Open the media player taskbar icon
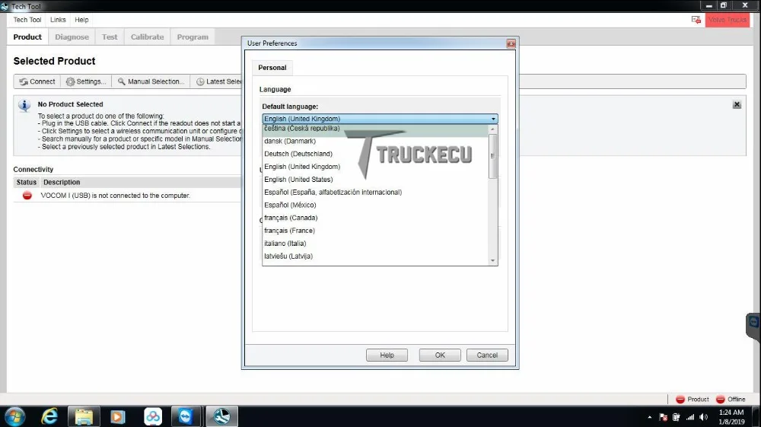Image resolution: width=761 pixels, height=427 pixels. [117, 416]
